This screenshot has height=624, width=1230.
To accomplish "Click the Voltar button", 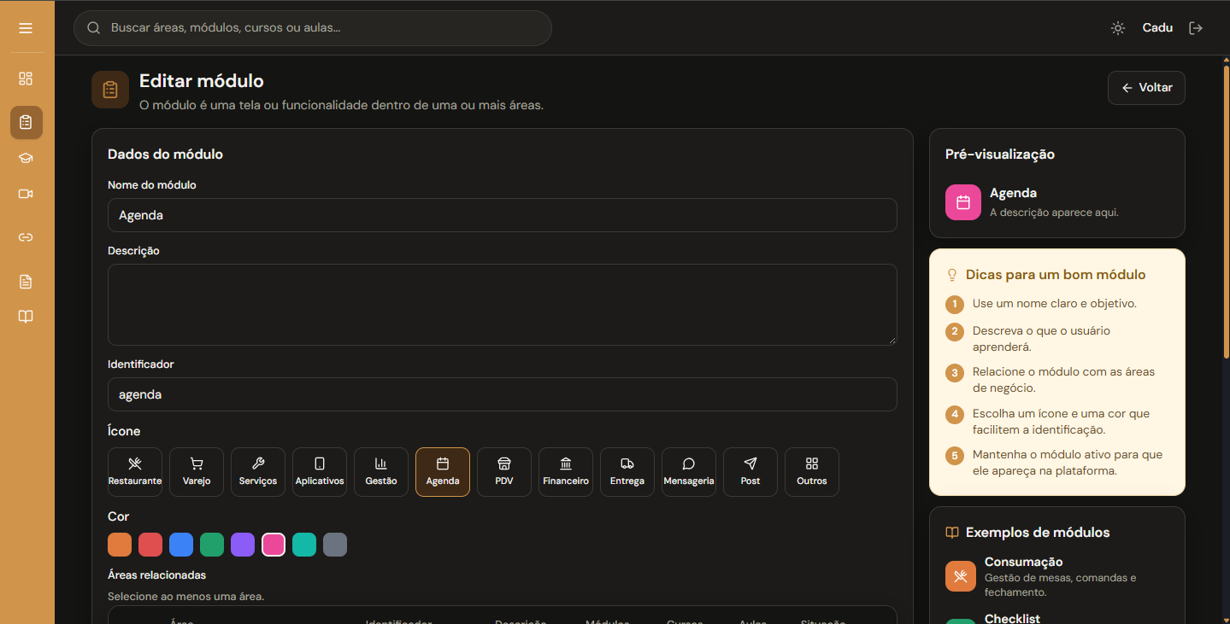I will point(1146,88).
